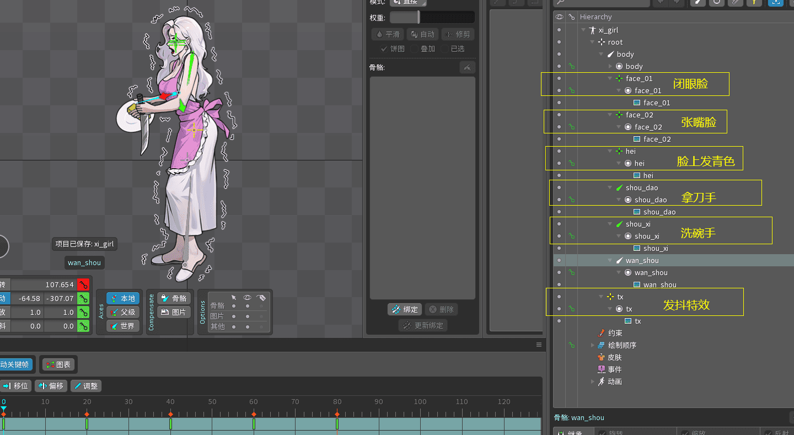Toggle visibility dot for face_01 bone
The width and height of the screenshot is (794, 435).
pyautogui.click(x=559, y=78)
